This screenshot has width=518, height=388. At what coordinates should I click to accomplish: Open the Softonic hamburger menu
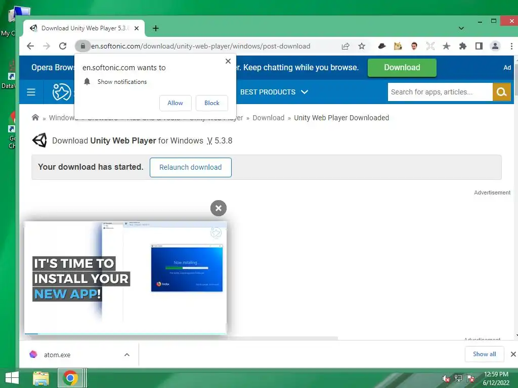pos(31,92)
